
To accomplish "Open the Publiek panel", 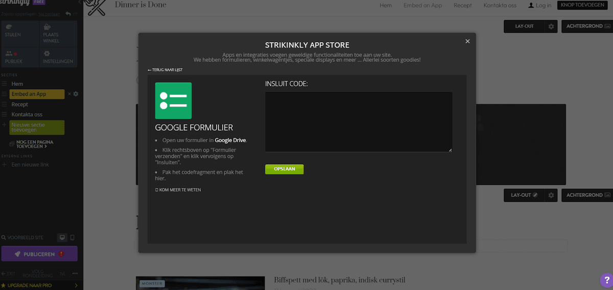I will (19, 58).
